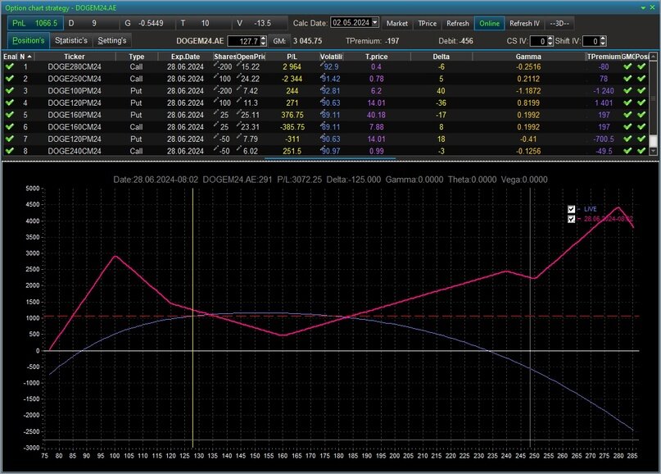This screenshot has width=661, height=474.
Task: Click the DOGEM24.AE price input field
Action: (x=244, y=41)
